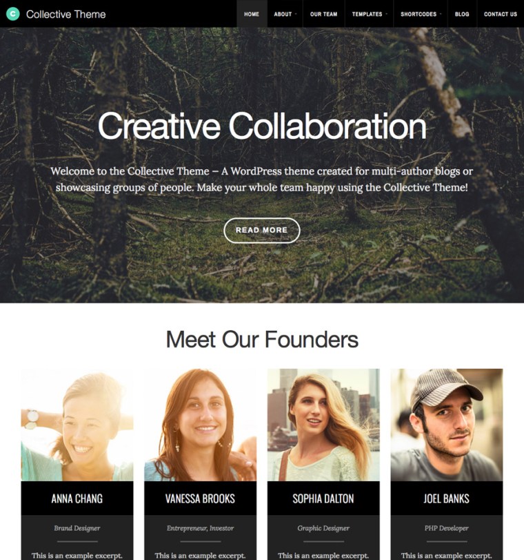The height and width of the screenshot is (560, 524).
Task: Go to the Our Team page
Action: (x=323, y=14)
